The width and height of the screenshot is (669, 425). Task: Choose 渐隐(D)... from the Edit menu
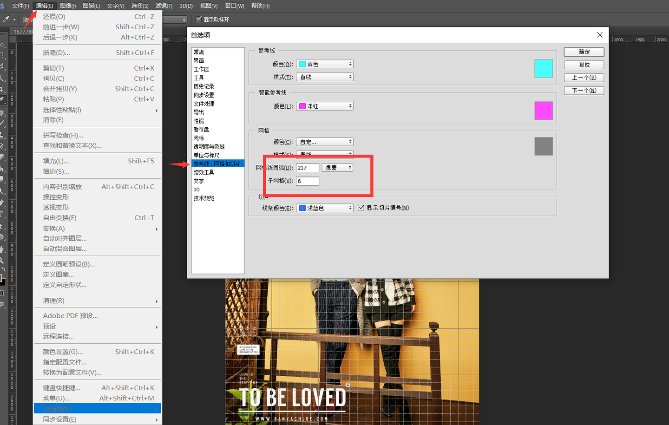click(98, 53)
